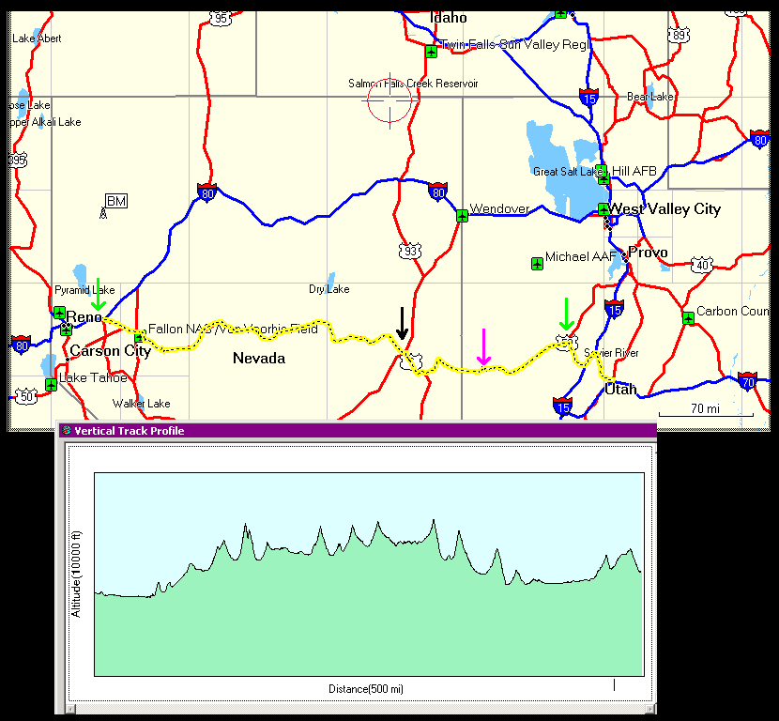
Task: Click the Fallon NAS airport marker
Action: pos(139,338)
